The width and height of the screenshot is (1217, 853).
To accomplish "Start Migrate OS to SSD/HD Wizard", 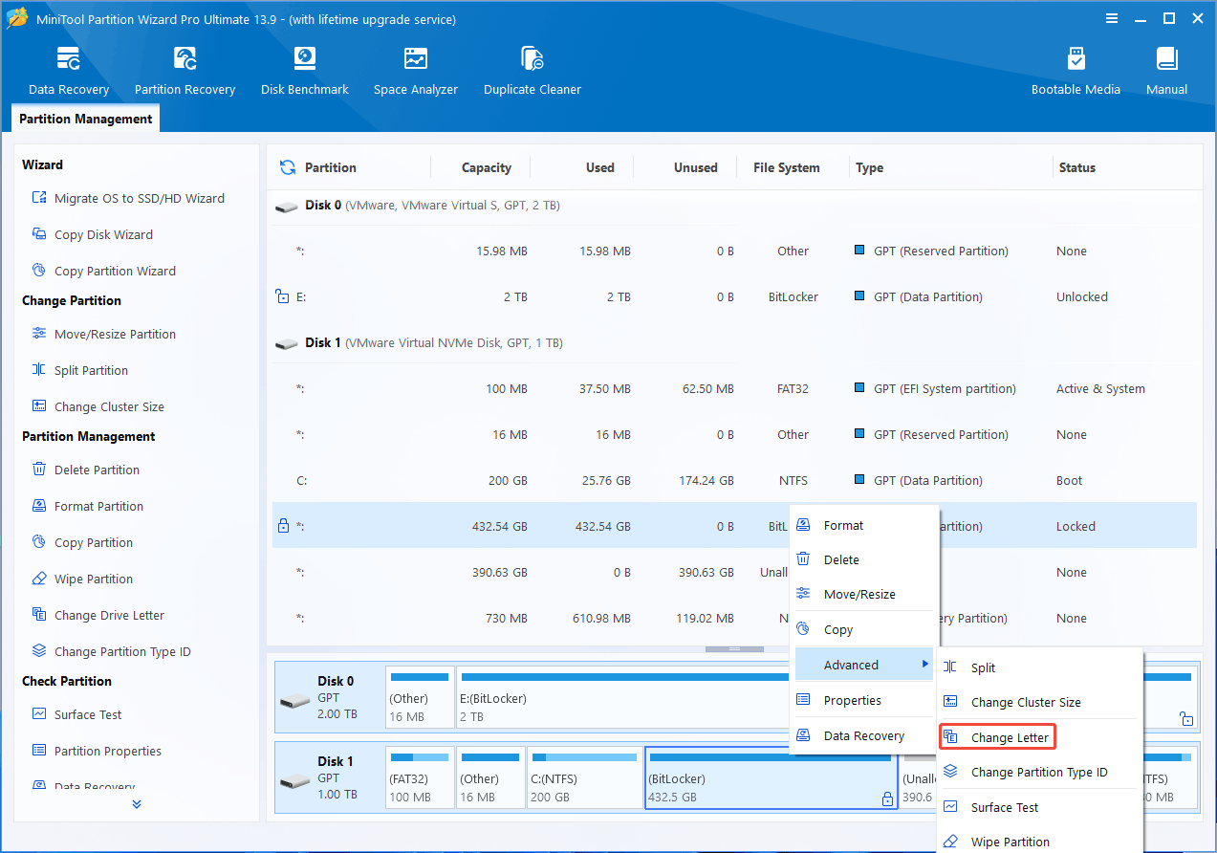I will [129, 199].
